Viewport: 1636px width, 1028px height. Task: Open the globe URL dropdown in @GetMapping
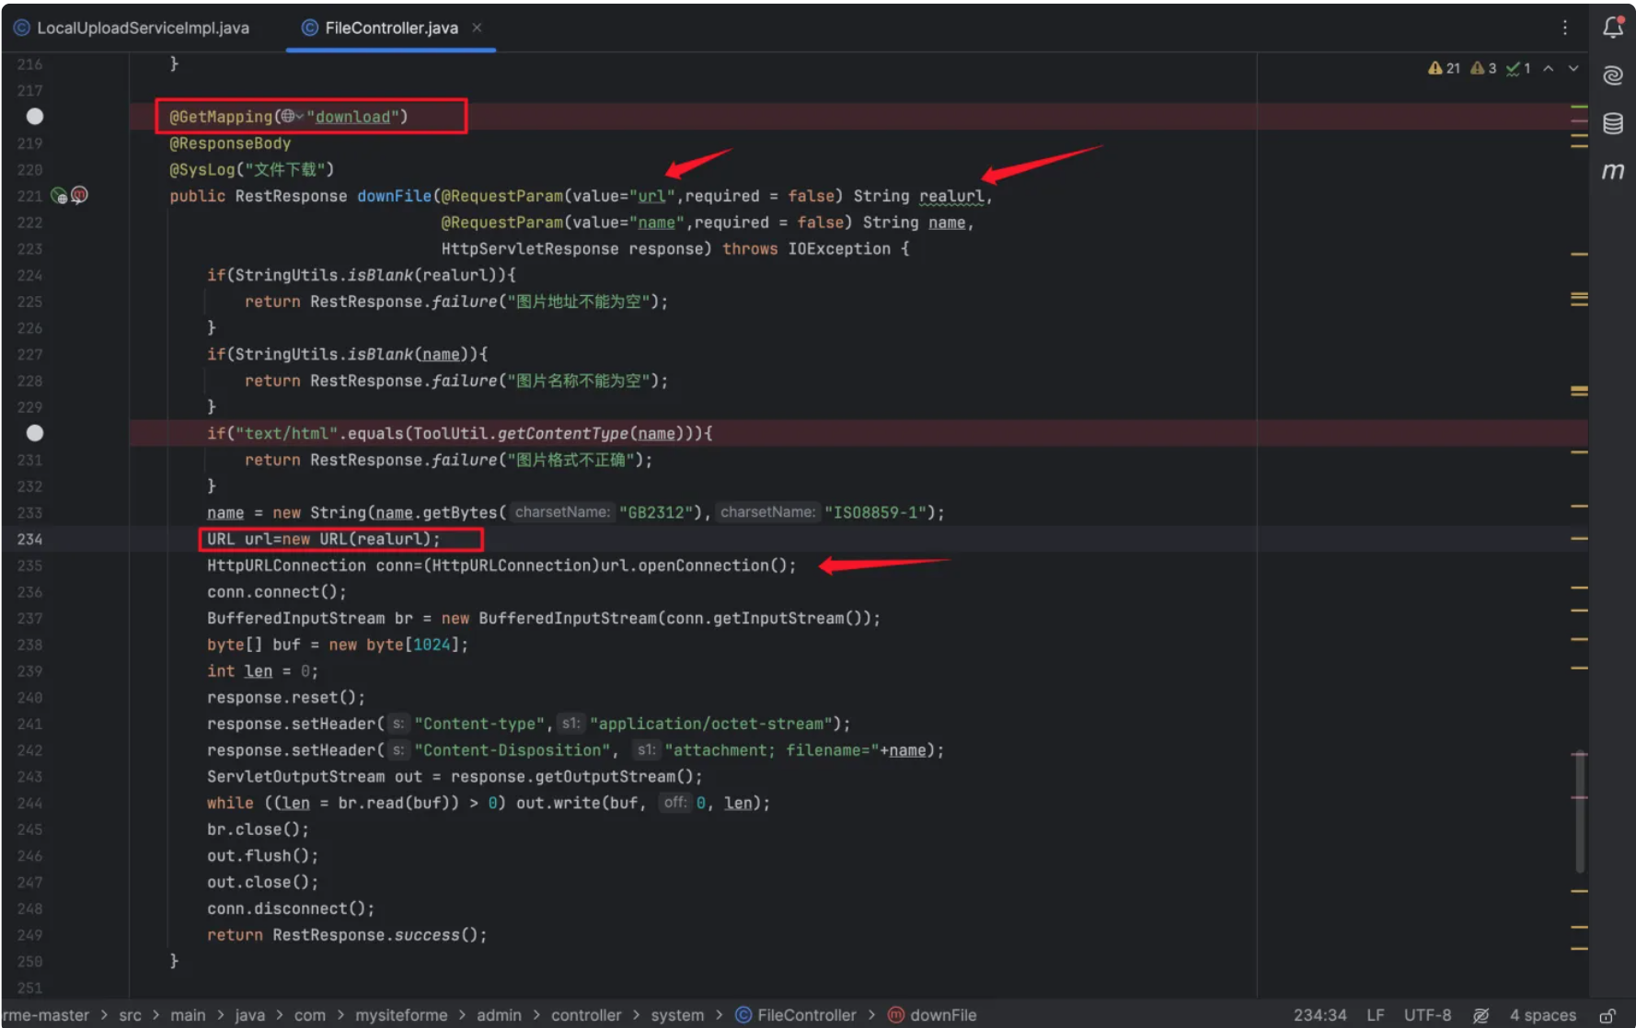coord(292,117)
